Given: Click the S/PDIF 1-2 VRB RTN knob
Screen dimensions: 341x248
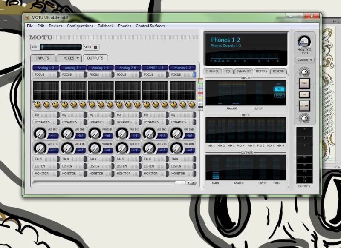Looking at the screenshot, I should point(150,148).
